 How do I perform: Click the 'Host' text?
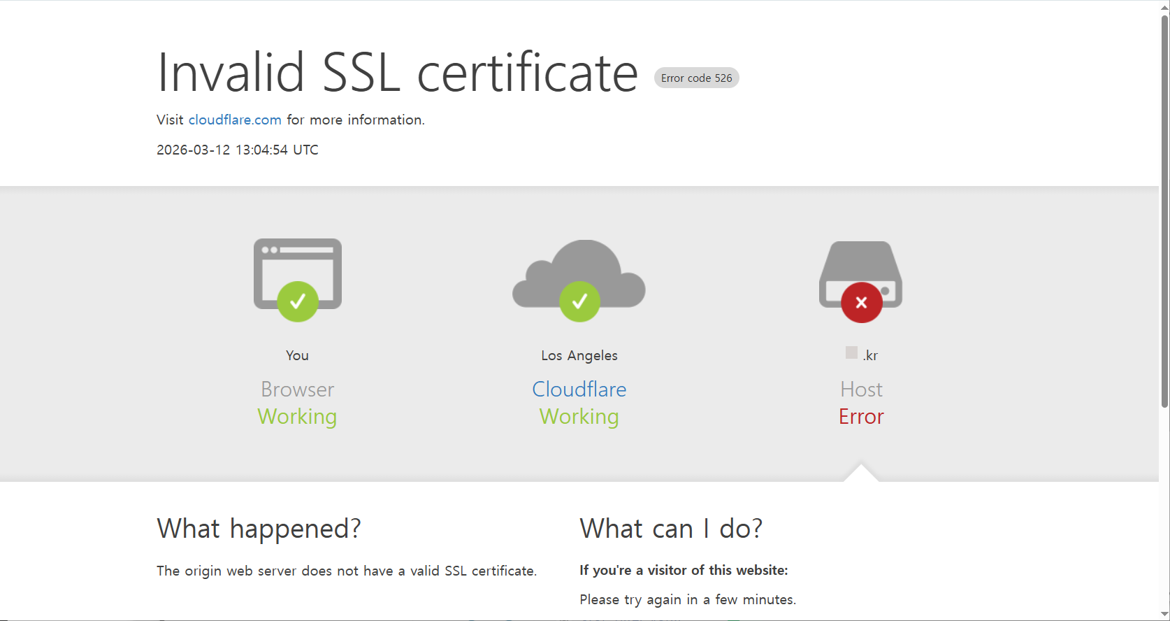point(862,389)
